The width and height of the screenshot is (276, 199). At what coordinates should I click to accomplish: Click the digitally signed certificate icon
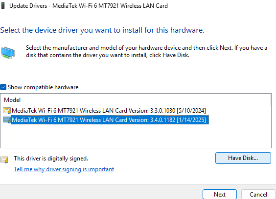point(4,159)
